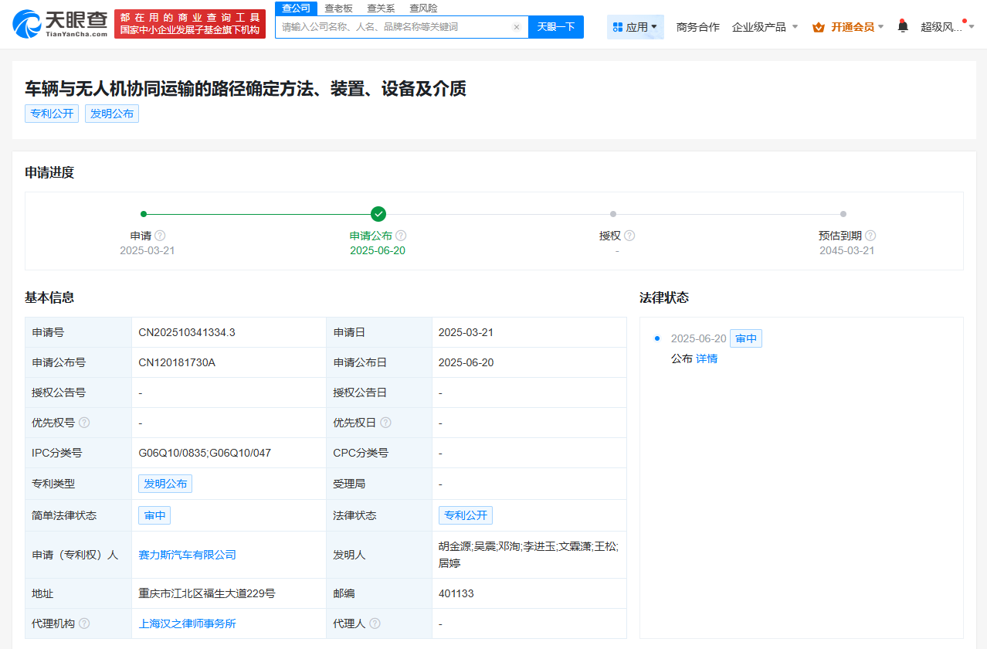The width and height of the screenshot is (987, 649).
Task: Switch to the 查风险 search tab
Action: (x=423, y=8)
